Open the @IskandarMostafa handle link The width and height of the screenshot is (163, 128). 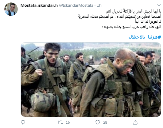click(76, 5)
